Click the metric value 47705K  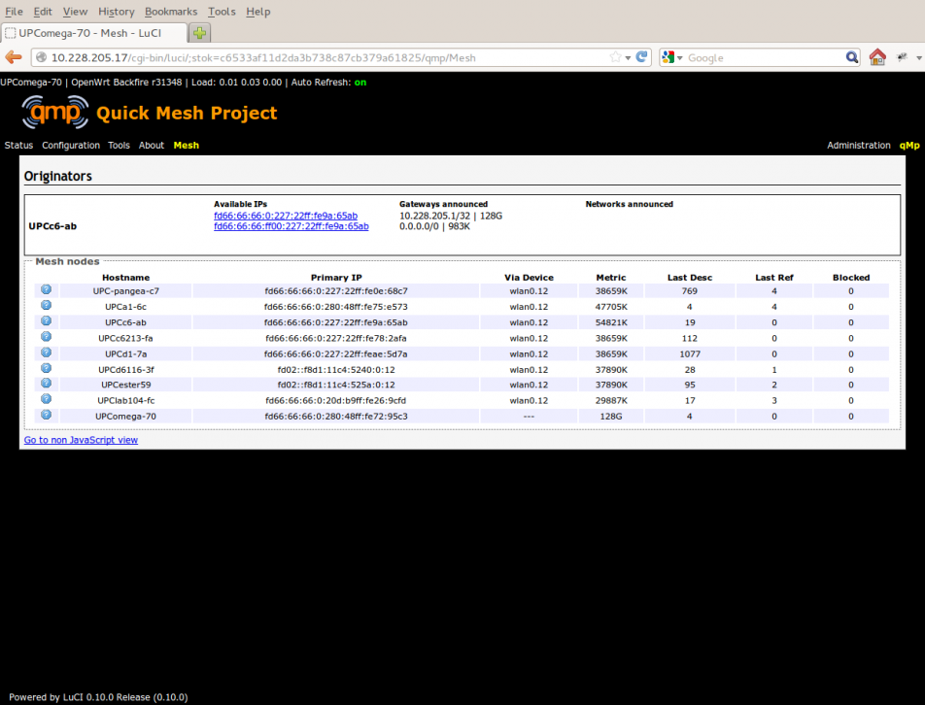coord(611,307)
